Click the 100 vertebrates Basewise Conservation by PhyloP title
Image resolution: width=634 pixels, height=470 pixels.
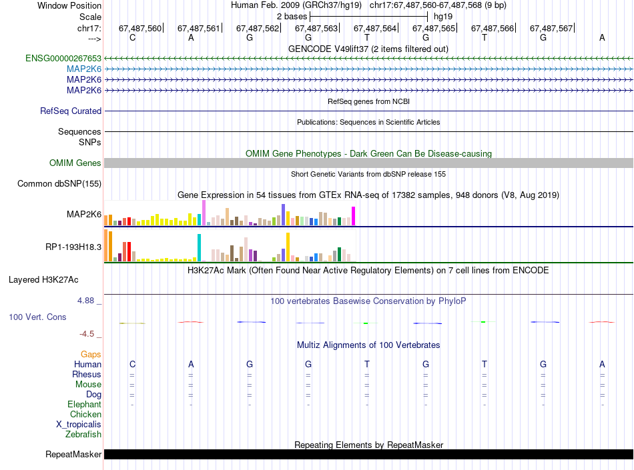coord(368,301)
